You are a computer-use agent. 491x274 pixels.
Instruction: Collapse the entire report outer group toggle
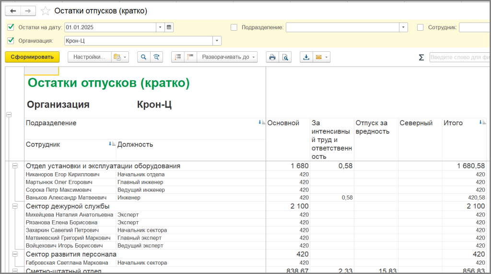[x=9, y=115]
